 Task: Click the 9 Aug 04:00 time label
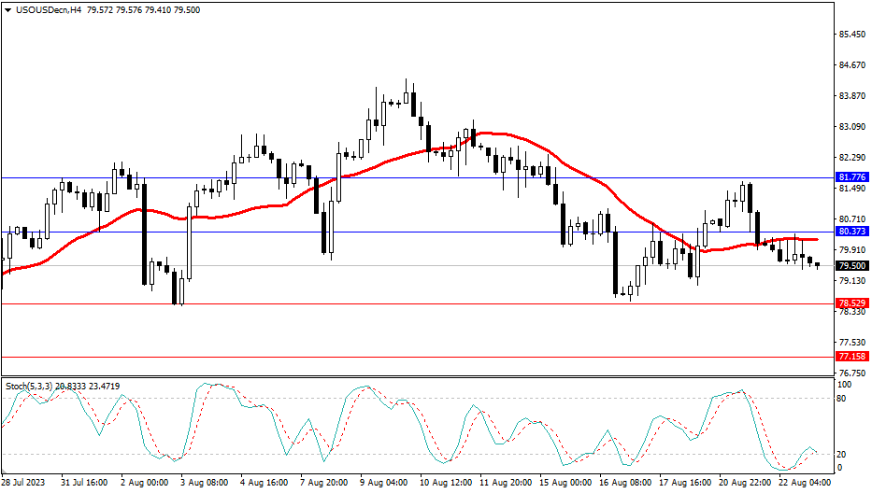385,483
